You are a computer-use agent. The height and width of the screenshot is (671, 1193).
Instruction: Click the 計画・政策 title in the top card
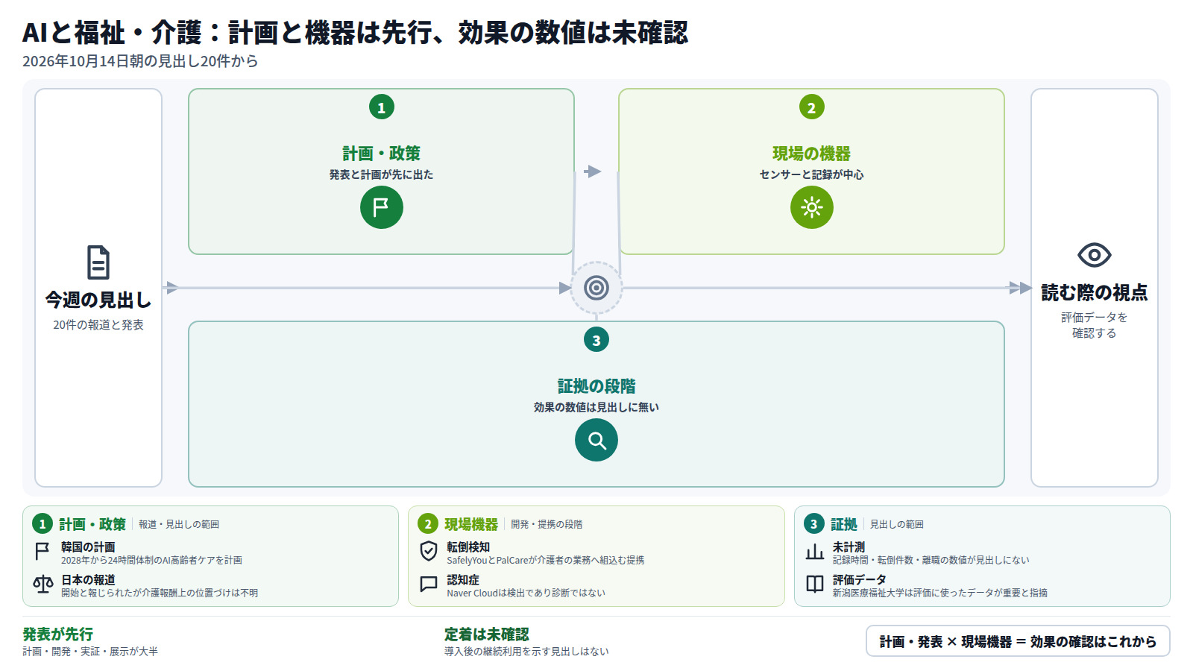coord(381,154)
